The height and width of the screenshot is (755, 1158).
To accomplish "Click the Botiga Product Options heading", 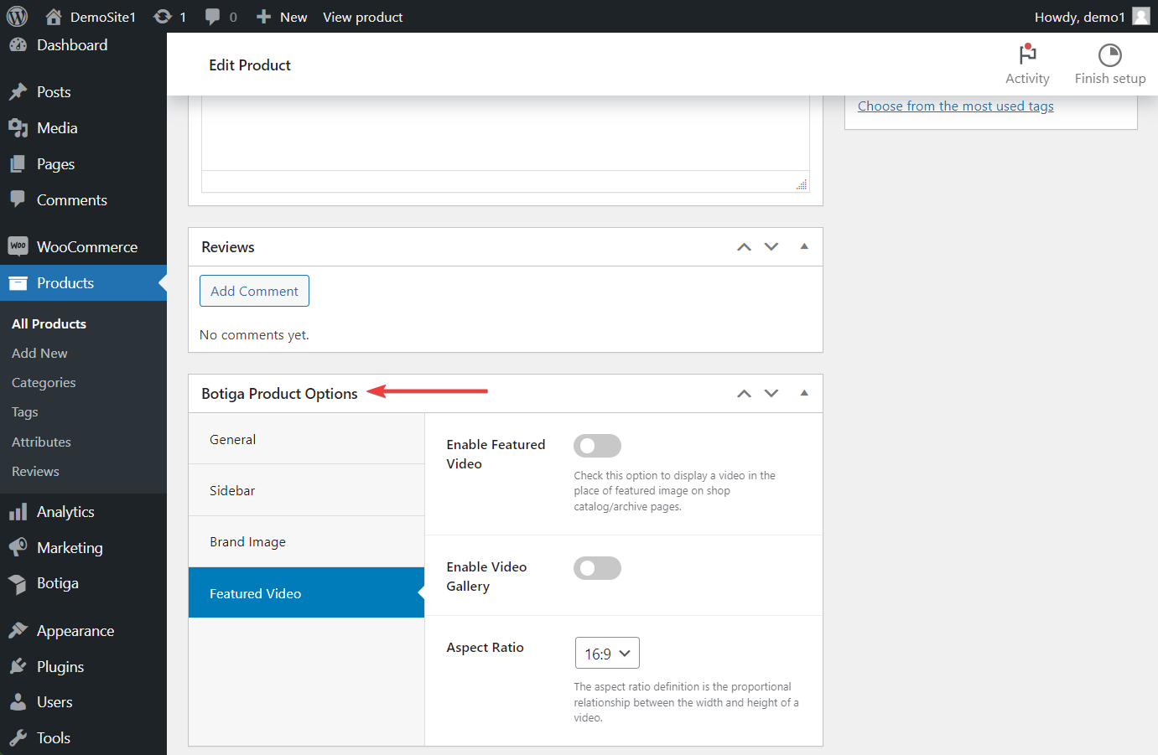I will [x=279, y=394].
